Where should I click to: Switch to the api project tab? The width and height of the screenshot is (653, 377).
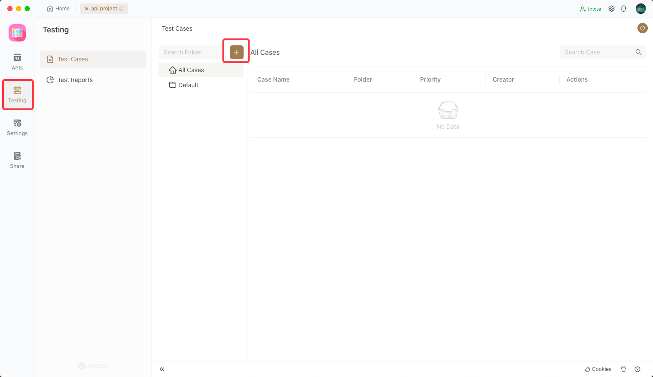pos(104,9)
